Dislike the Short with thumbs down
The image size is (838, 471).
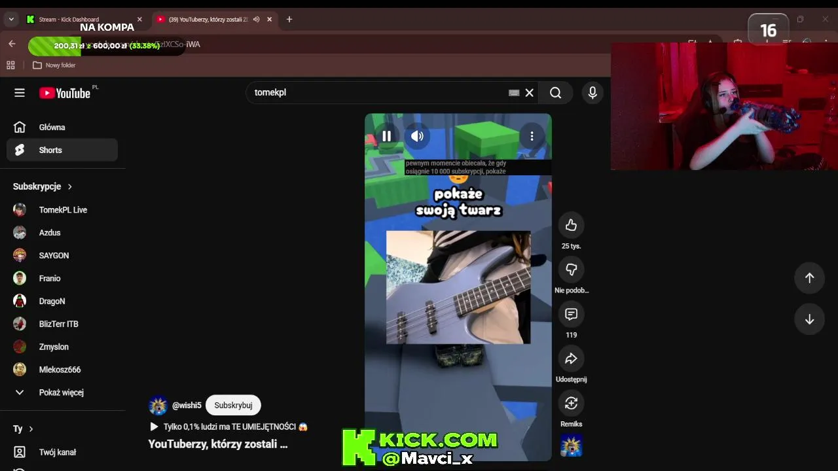point(571,270)
